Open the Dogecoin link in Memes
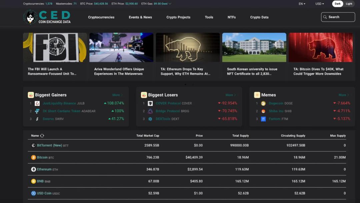 pos(276,104)
